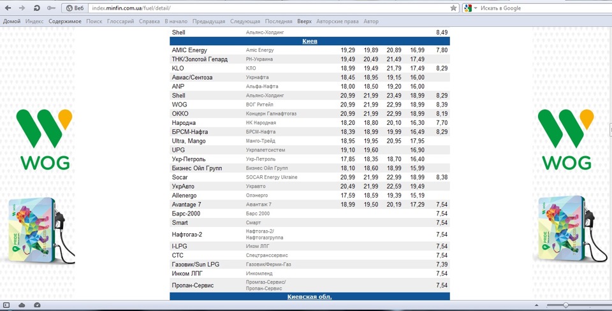Select the БРСМ-Нафта station name

coord(190,132)
